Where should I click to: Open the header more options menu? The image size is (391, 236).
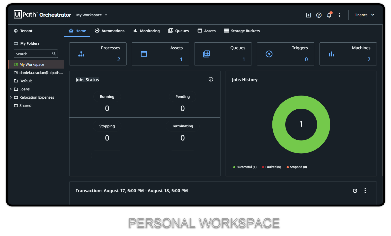pos(339,15)
